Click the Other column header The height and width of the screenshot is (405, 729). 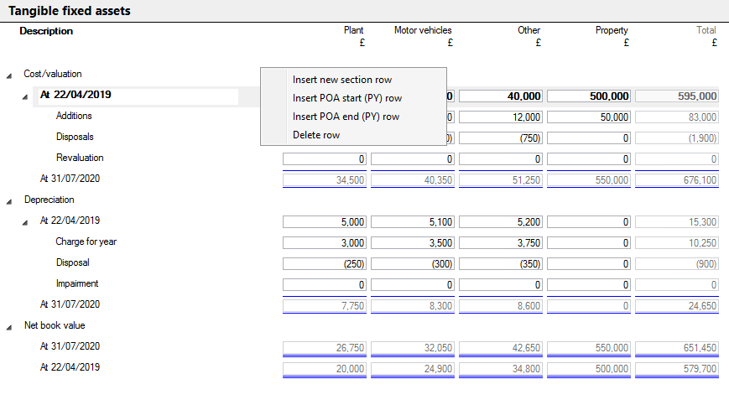529,30
